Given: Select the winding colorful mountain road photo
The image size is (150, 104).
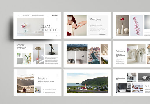Looking at the screenshot, I should coord(94,54).
